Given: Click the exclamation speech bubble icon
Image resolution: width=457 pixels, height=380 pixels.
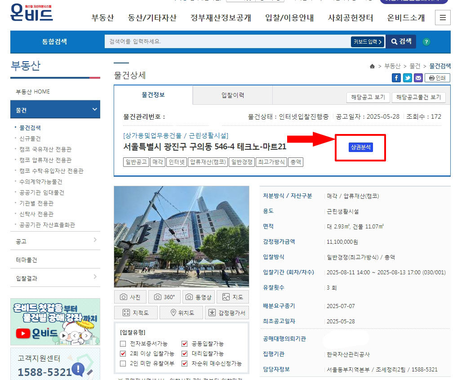Looking at the screenshot, I should pos(78,369).
